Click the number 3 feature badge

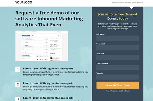point(18,99)
